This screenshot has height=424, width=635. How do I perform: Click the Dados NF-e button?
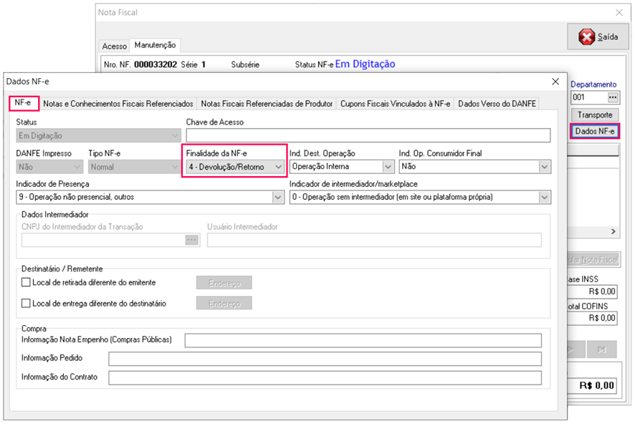click(x=594, y=132)
